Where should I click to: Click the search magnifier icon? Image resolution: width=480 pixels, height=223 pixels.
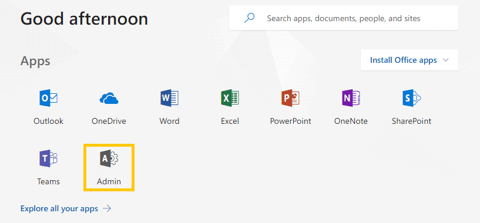click(249, 18)
